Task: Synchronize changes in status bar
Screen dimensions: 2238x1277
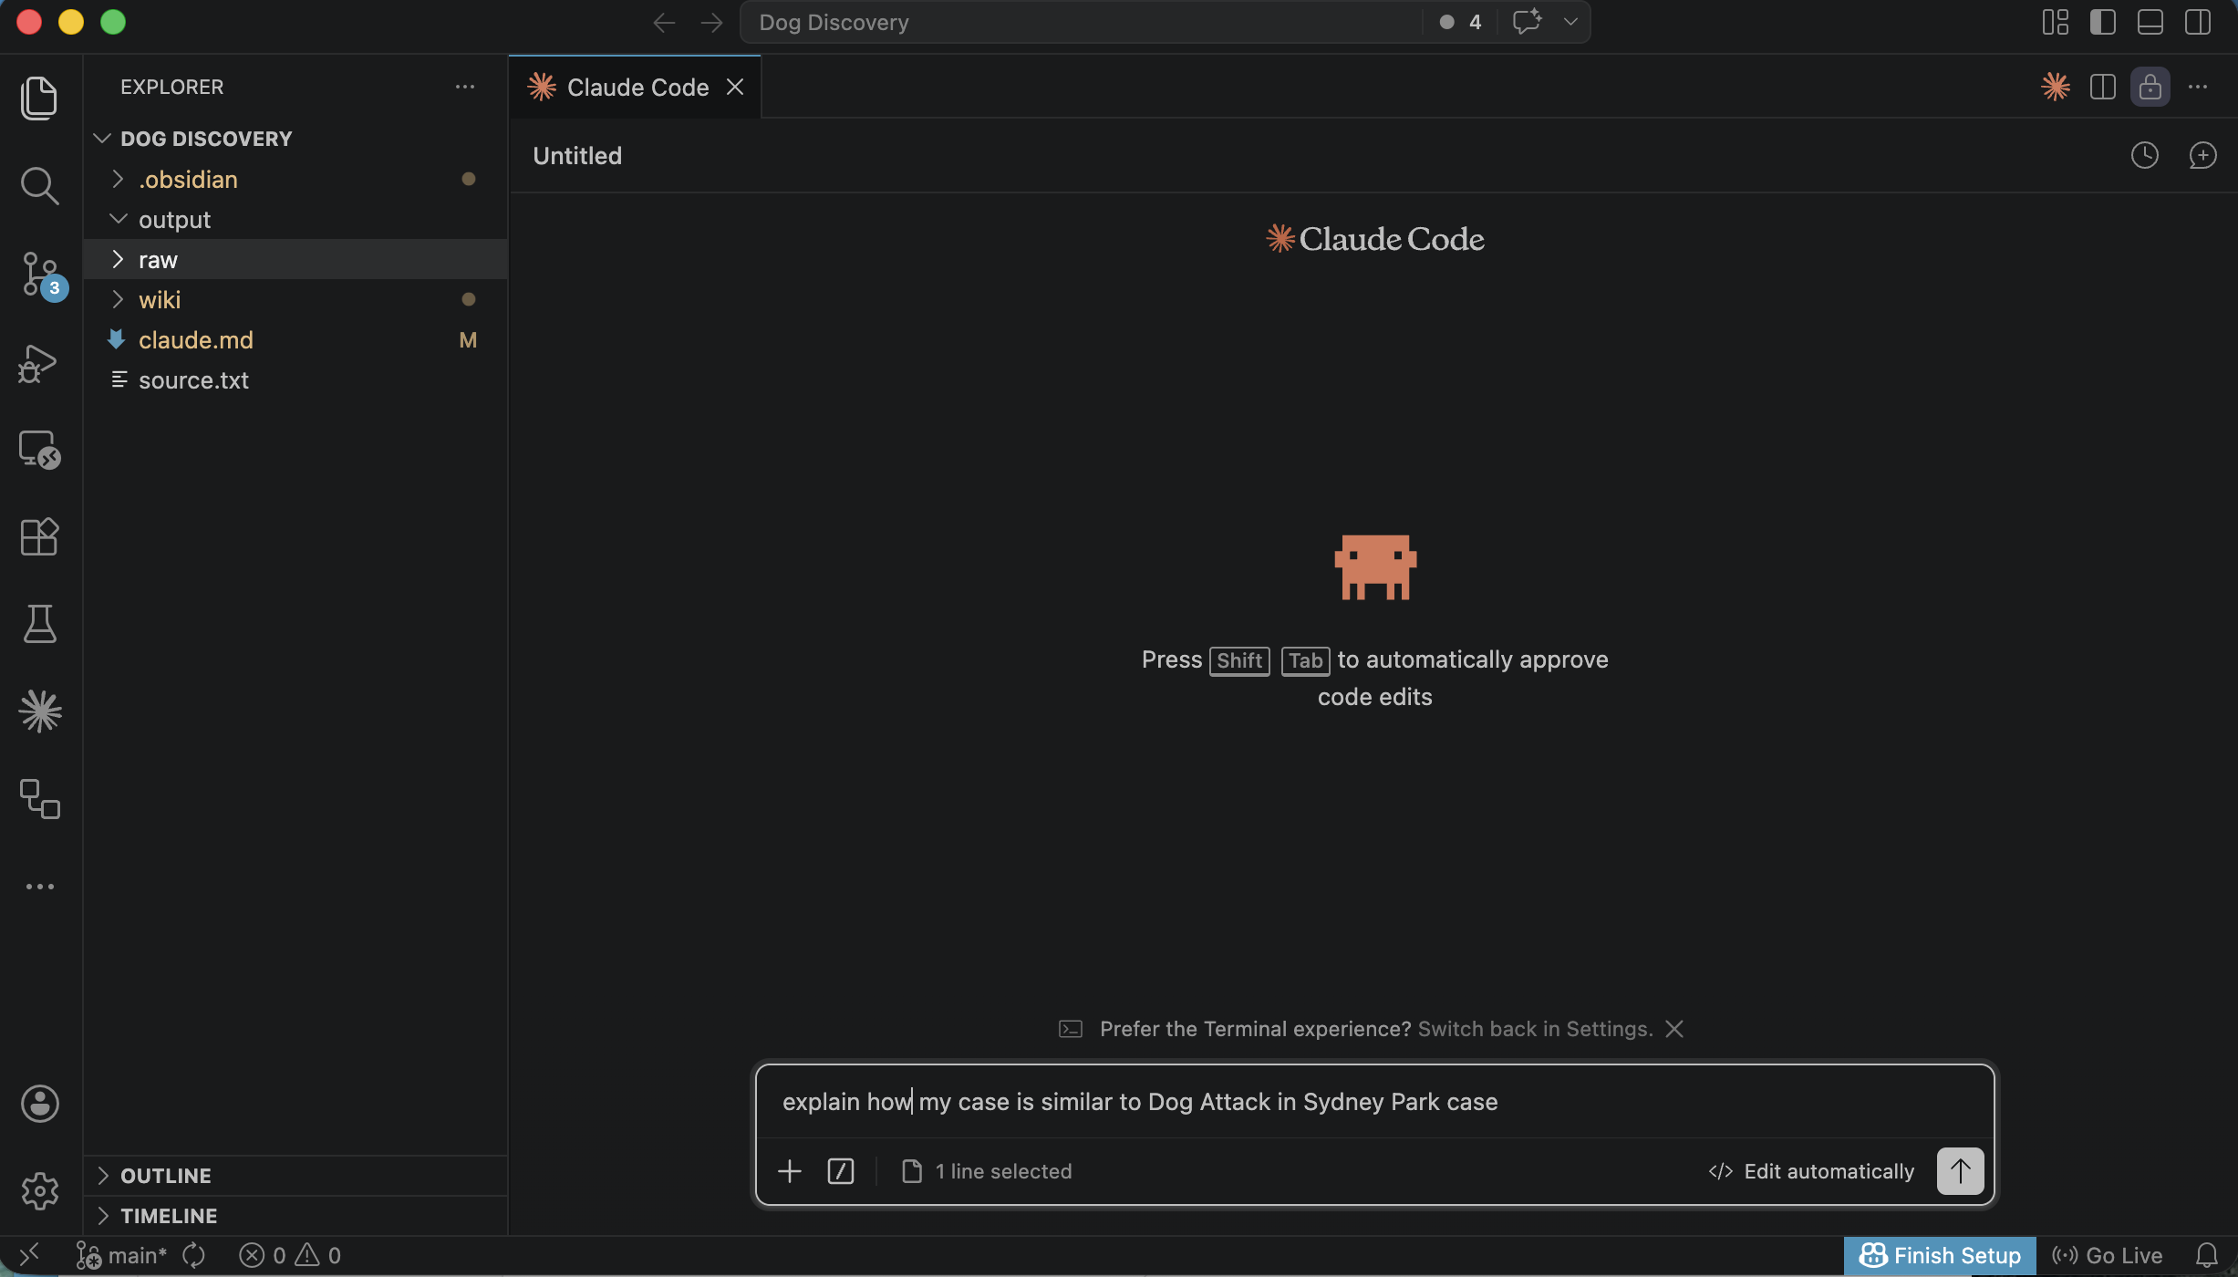Action: click(193, 1256)
